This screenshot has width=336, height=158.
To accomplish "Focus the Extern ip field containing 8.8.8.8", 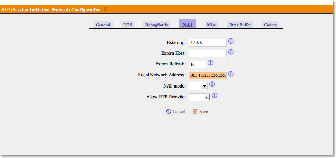I will (x=207, y=43).
